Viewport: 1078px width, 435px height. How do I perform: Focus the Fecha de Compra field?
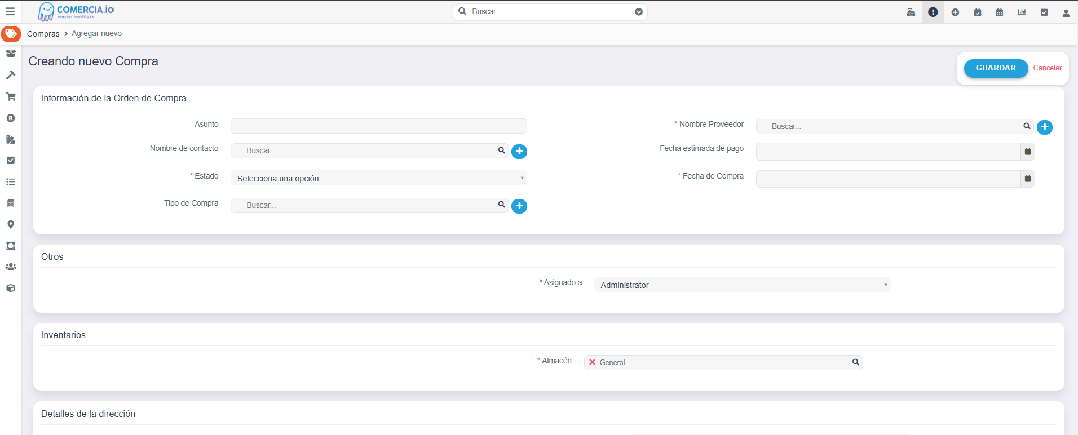pyautogui.click(x=889, y=179)
